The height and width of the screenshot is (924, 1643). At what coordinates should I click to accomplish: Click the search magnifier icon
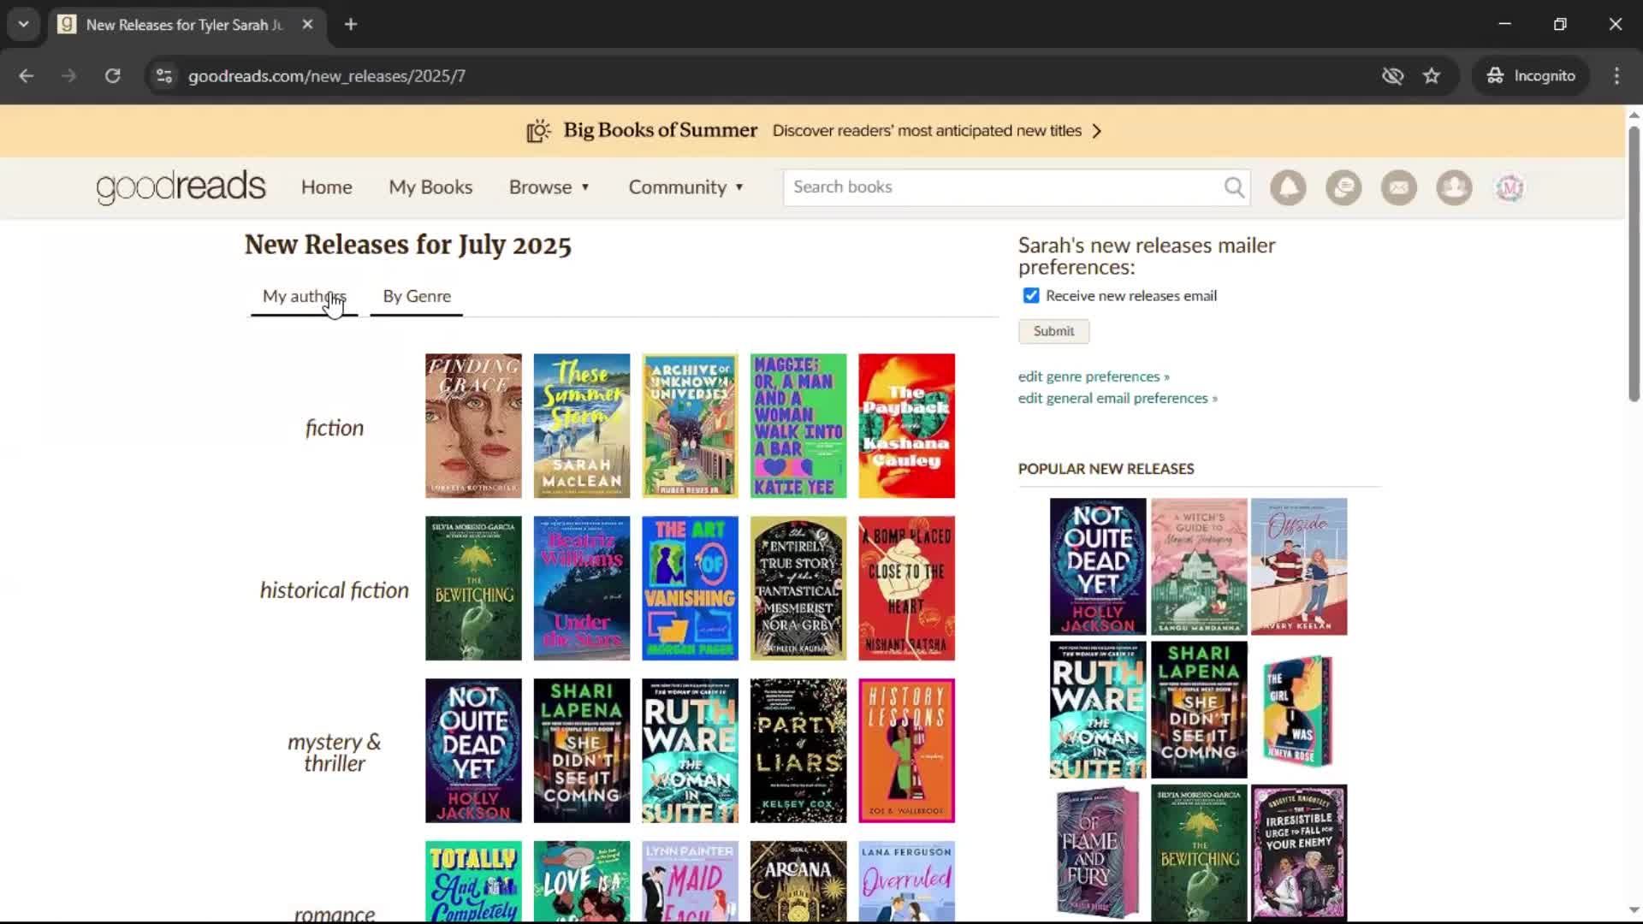(x=1234, y=187)
